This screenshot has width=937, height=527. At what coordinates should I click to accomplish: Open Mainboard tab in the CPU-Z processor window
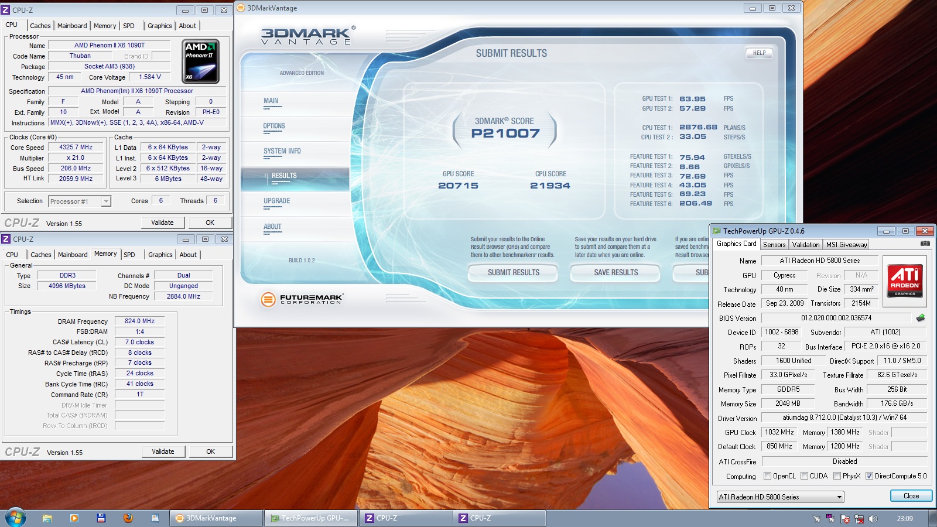(72, 26)
